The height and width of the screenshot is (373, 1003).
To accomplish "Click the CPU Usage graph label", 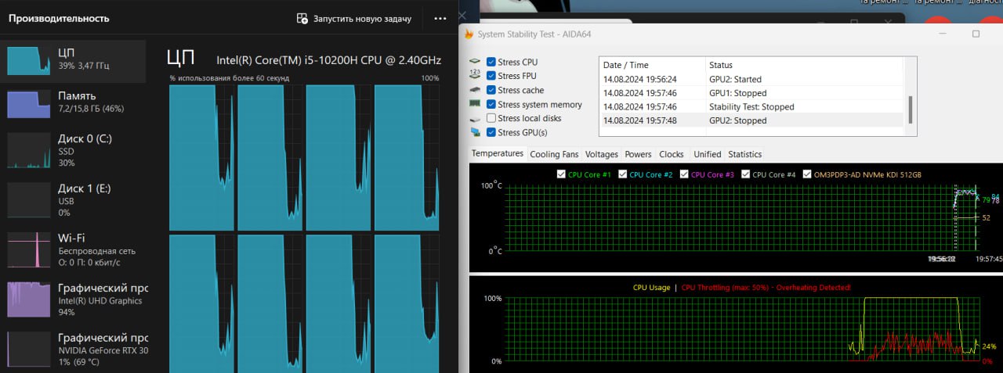I will [x=651, y=288].
